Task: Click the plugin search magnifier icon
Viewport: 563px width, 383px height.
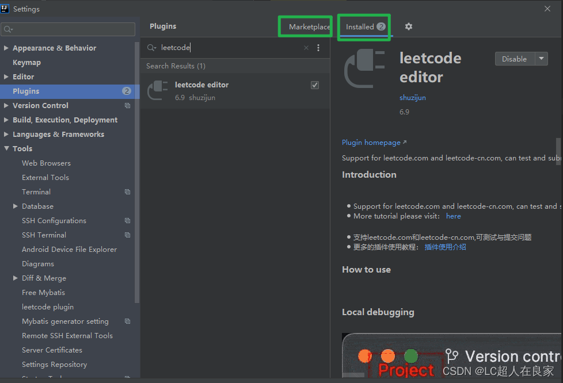Action: coord(151,48)
